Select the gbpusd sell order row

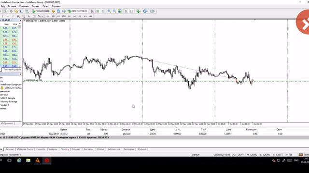[x=154, y=134]
